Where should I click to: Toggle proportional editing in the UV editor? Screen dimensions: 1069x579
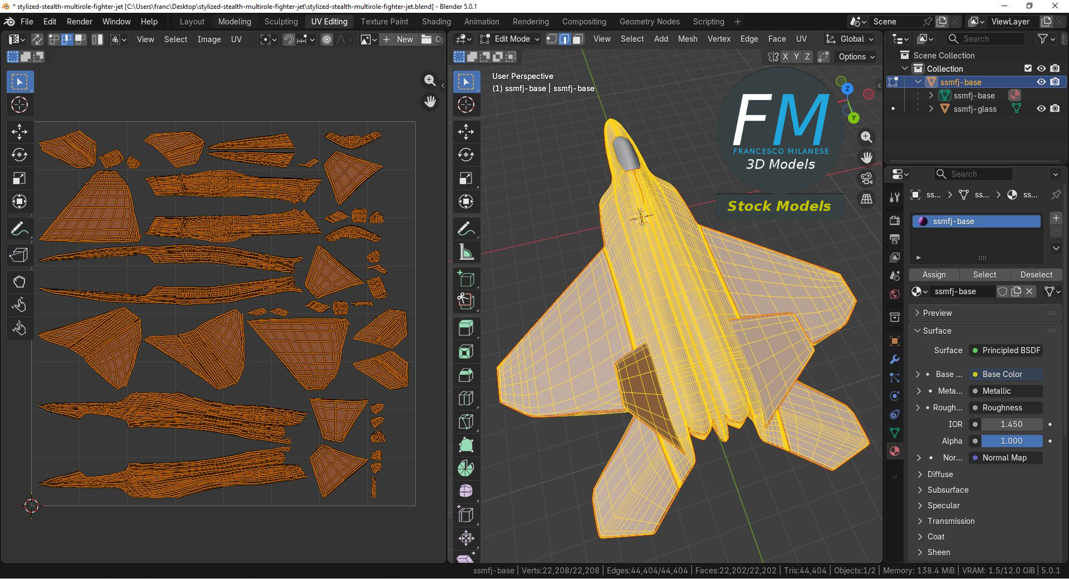click(x=327, y=39)
